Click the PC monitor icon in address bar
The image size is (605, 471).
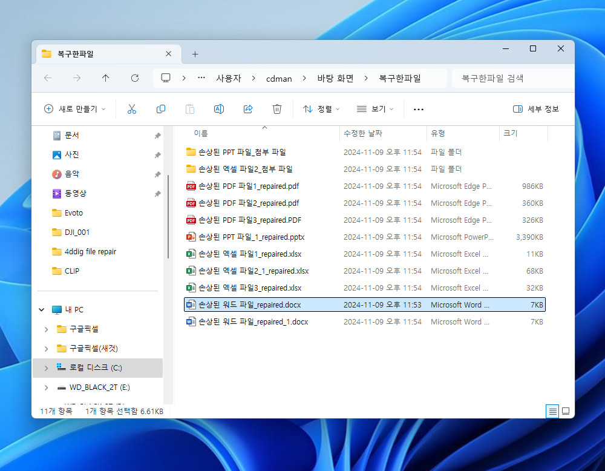tap(166, 78)
